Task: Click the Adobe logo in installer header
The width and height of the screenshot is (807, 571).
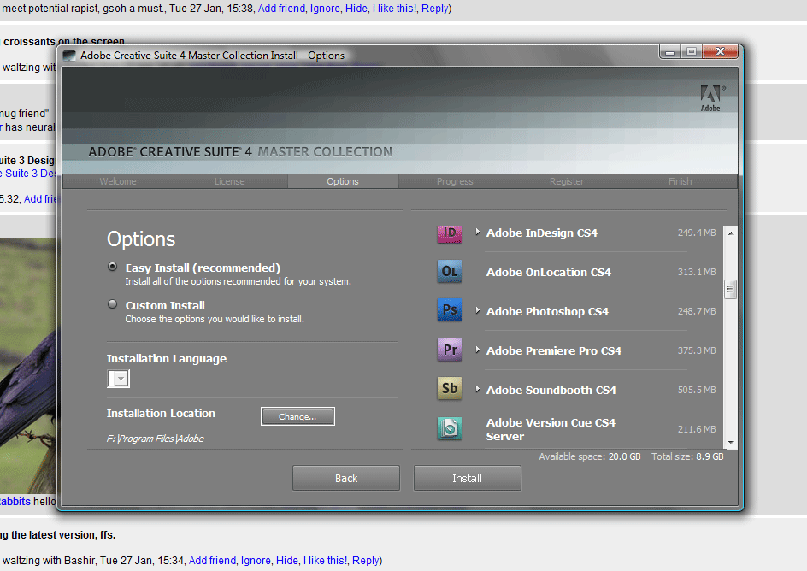Action: click(x=710, y=97)
